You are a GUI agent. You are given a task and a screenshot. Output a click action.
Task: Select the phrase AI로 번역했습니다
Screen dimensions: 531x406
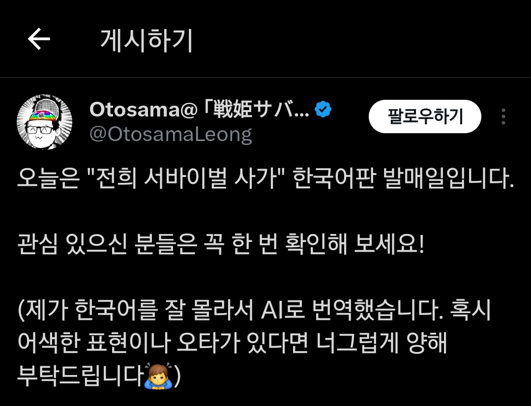point(353,310)
